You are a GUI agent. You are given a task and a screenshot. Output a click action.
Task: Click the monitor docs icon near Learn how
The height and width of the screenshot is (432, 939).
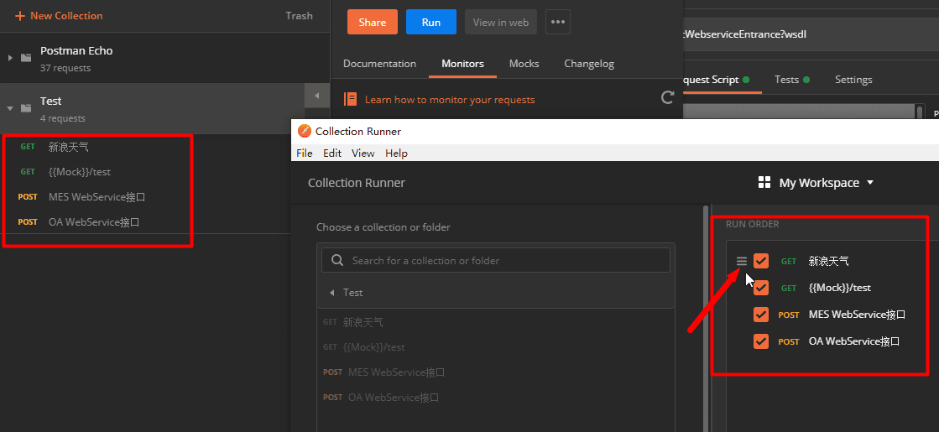tap(351, 99)
